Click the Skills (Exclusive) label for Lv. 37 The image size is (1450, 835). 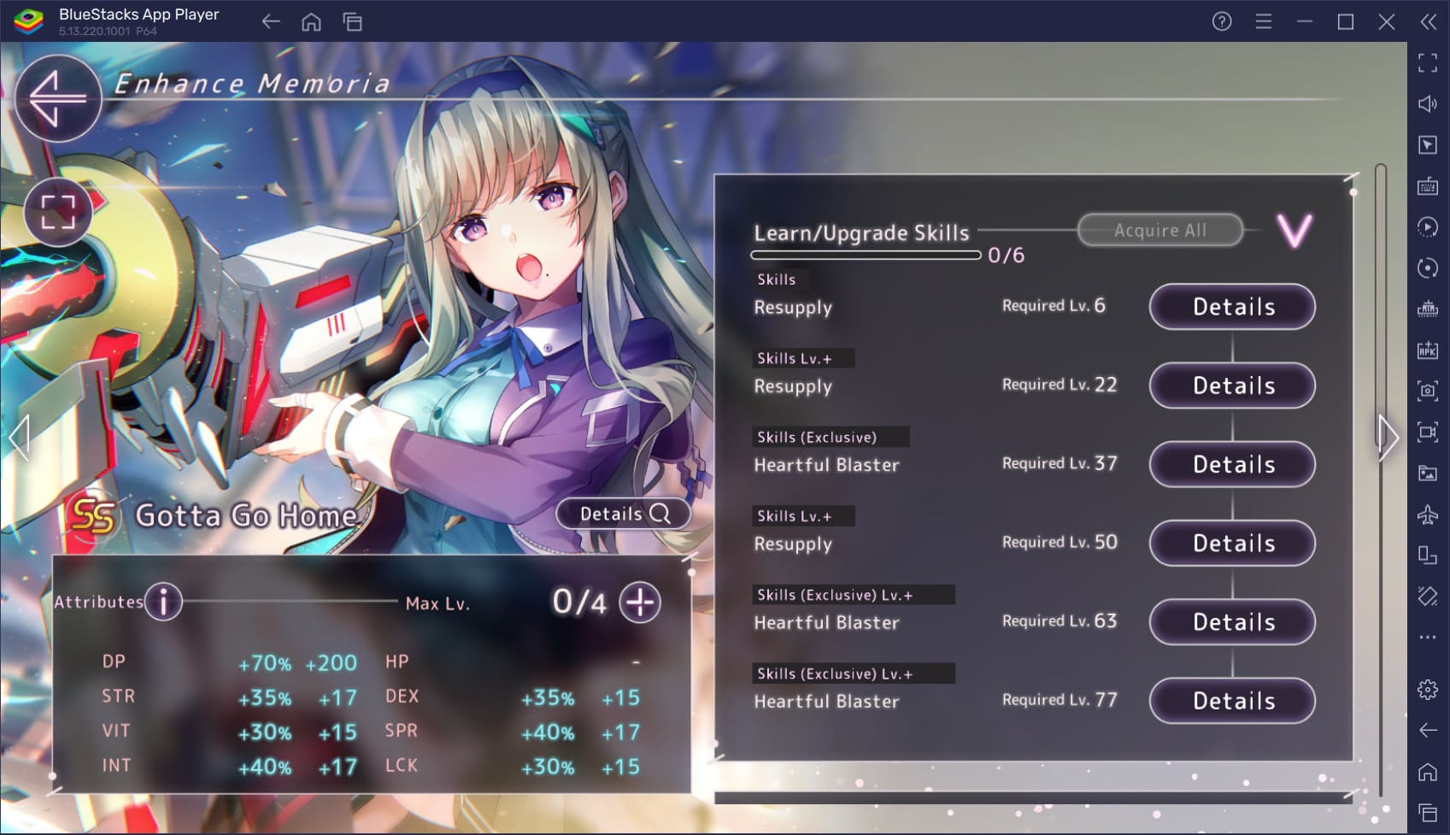[817, 437]
